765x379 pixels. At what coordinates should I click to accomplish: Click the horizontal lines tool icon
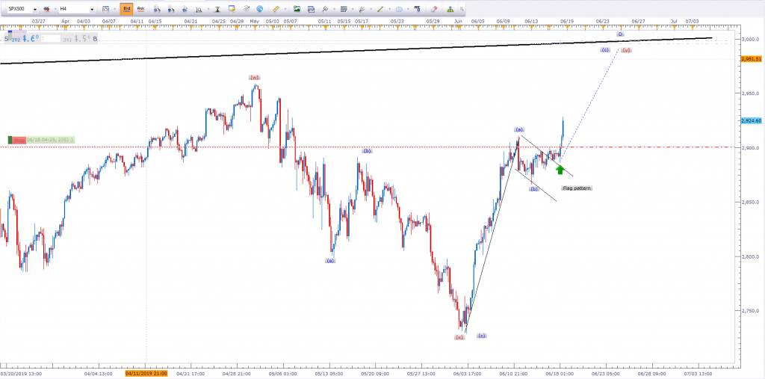tap(344, 9)
